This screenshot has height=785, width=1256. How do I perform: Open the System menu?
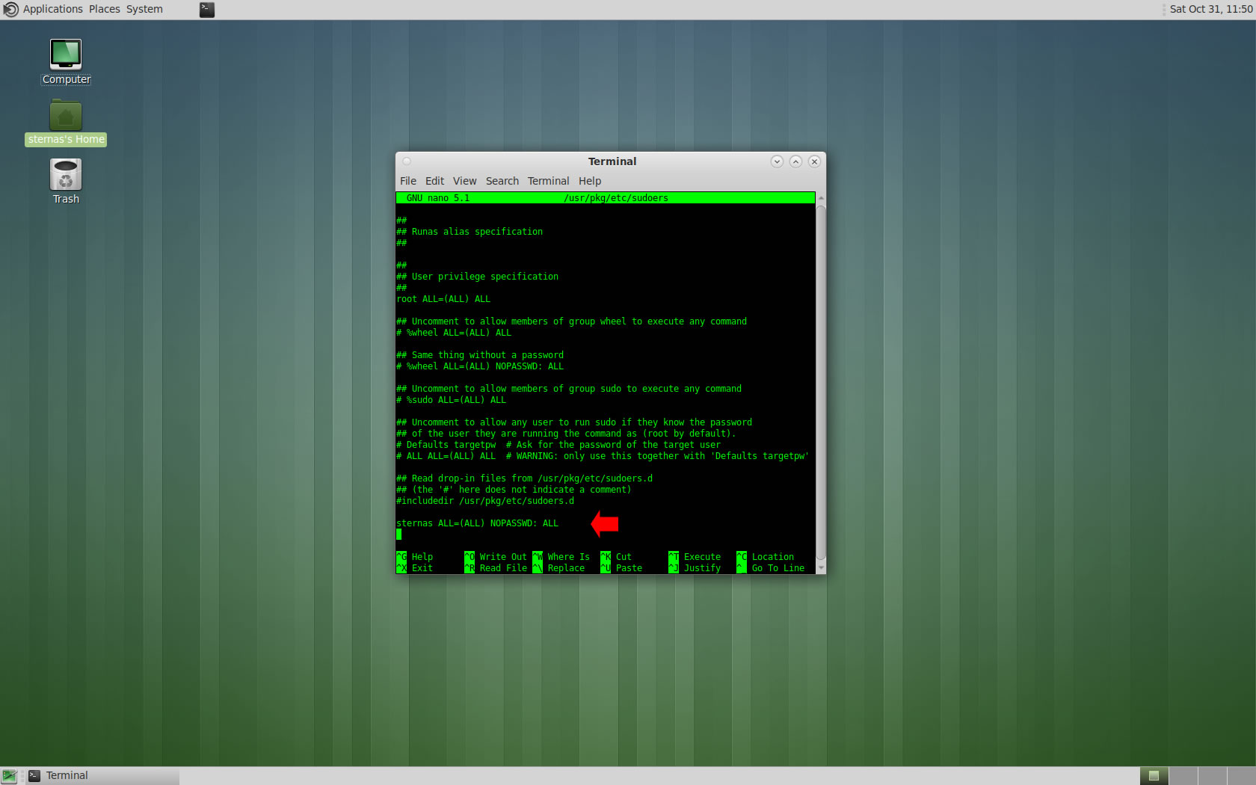(x=144, y=9)
